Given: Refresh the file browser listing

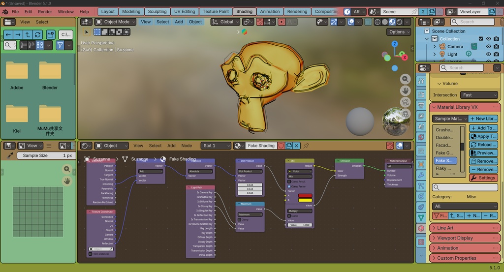Looking at the screenshot, I should click(x=37, y=35).
